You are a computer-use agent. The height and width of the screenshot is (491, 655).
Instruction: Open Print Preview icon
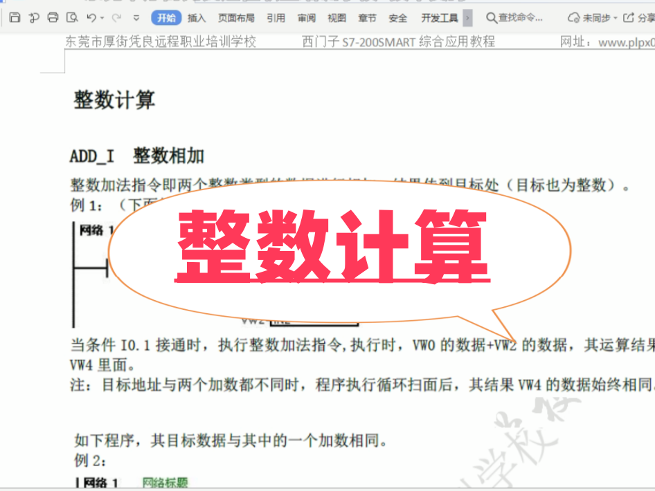[x=71, y=18]
